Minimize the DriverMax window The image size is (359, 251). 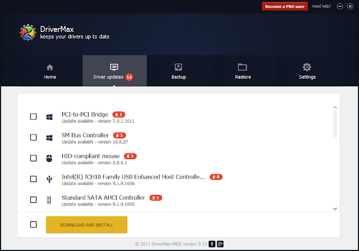340,6
